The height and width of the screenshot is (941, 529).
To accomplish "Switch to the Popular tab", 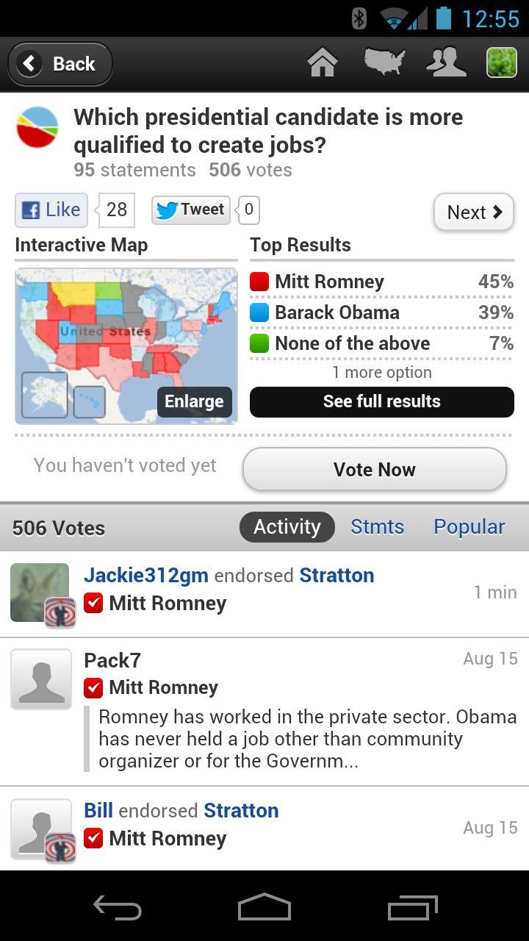I will tap(469, 527).
